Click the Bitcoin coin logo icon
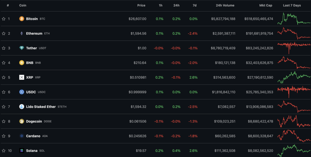The width and height of the screenshot is (311, 157). (x=22, y=19)
